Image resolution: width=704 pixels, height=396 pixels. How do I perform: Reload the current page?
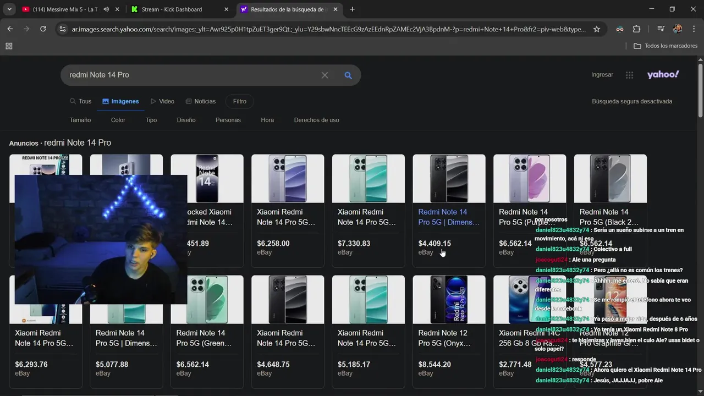coord(43,29)
